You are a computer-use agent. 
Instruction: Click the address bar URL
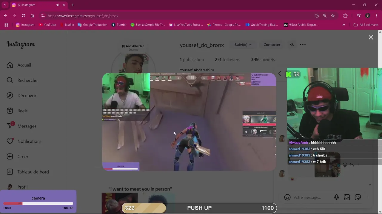click(x=83, y=16)
